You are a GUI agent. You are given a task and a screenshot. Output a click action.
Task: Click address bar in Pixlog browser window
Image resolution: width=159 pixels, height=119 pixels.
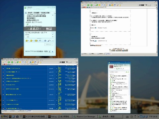pos(123,7)
